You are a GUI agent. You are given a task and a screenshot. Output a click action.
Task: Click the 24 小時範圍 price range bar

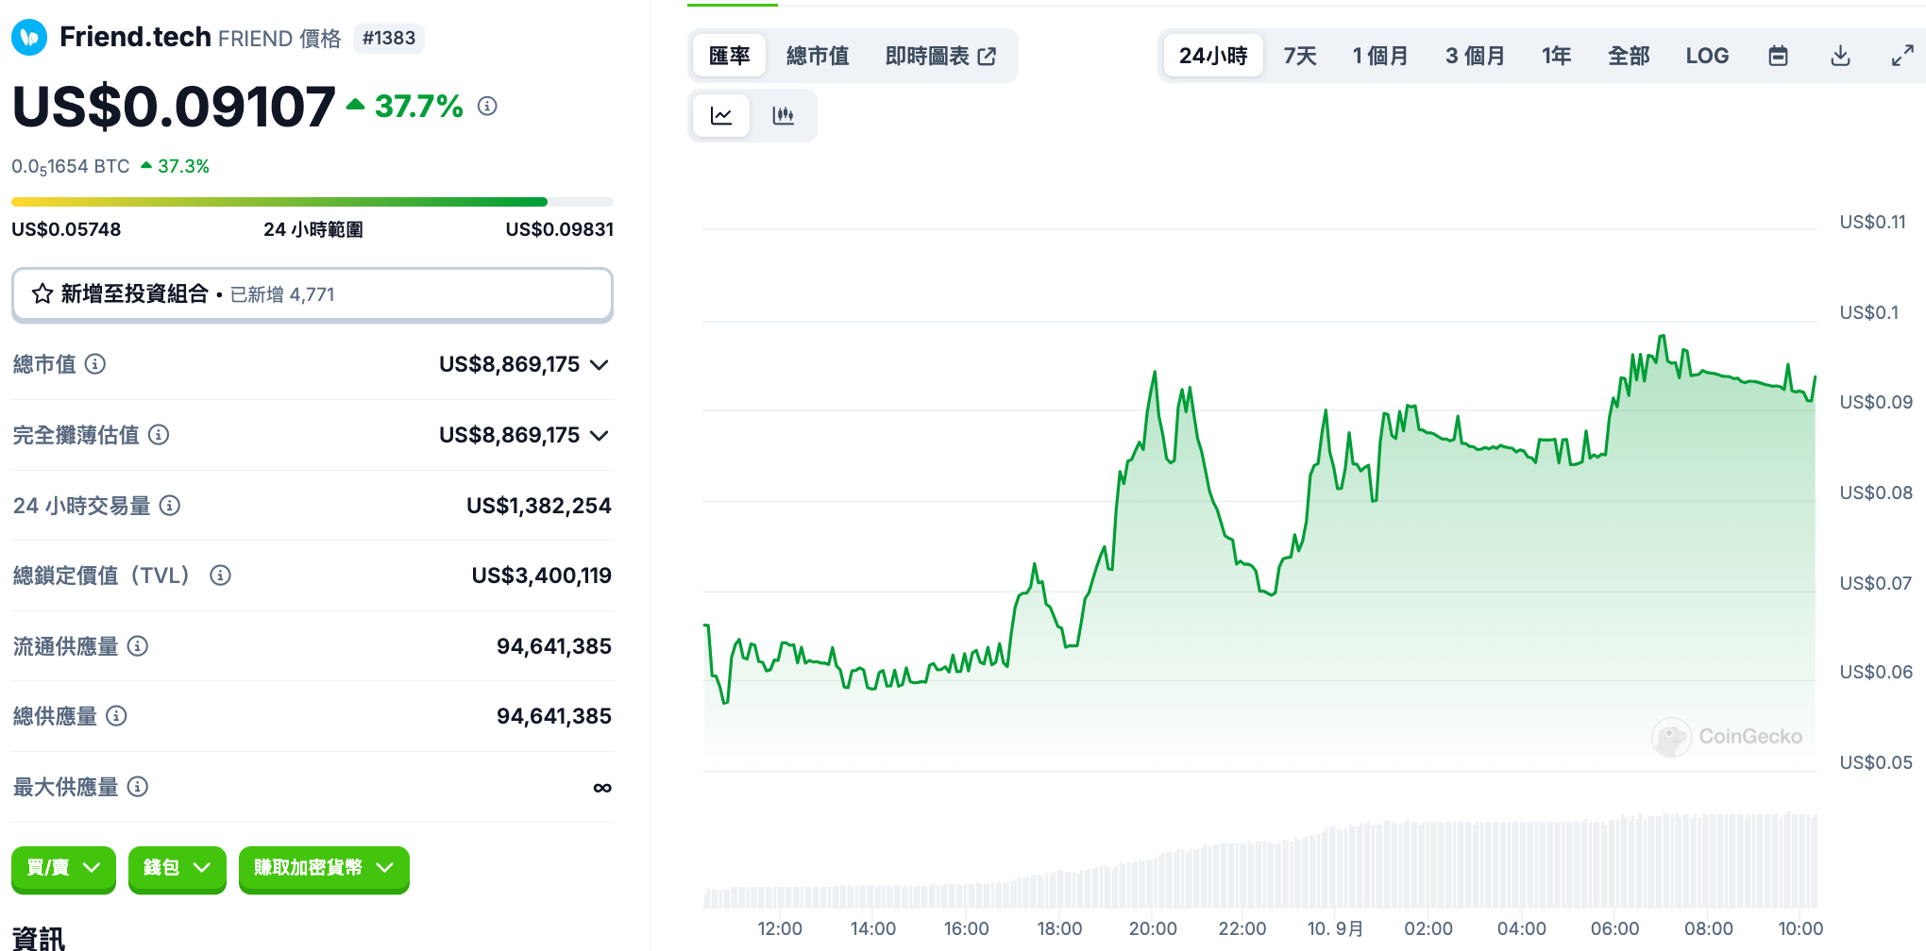[x=312, y=202]
